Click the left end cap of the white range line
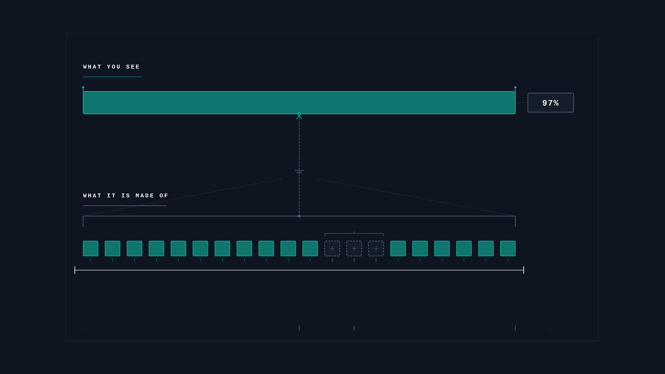665x374 pixels. click(75, 270)
